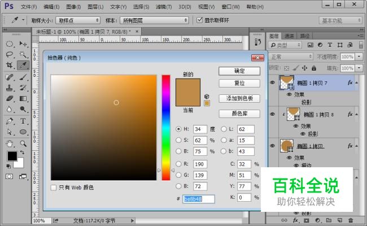The height and width of the screenshot is (226, 367).
Task: Hide the 椭圆 1 拷贝 7 layer
Action: 273,82
